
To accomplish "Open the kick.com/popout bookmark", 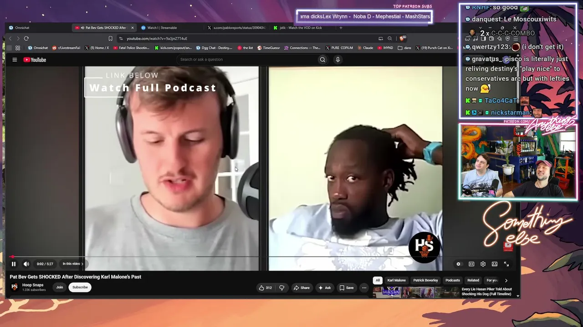I will (173, 48).
